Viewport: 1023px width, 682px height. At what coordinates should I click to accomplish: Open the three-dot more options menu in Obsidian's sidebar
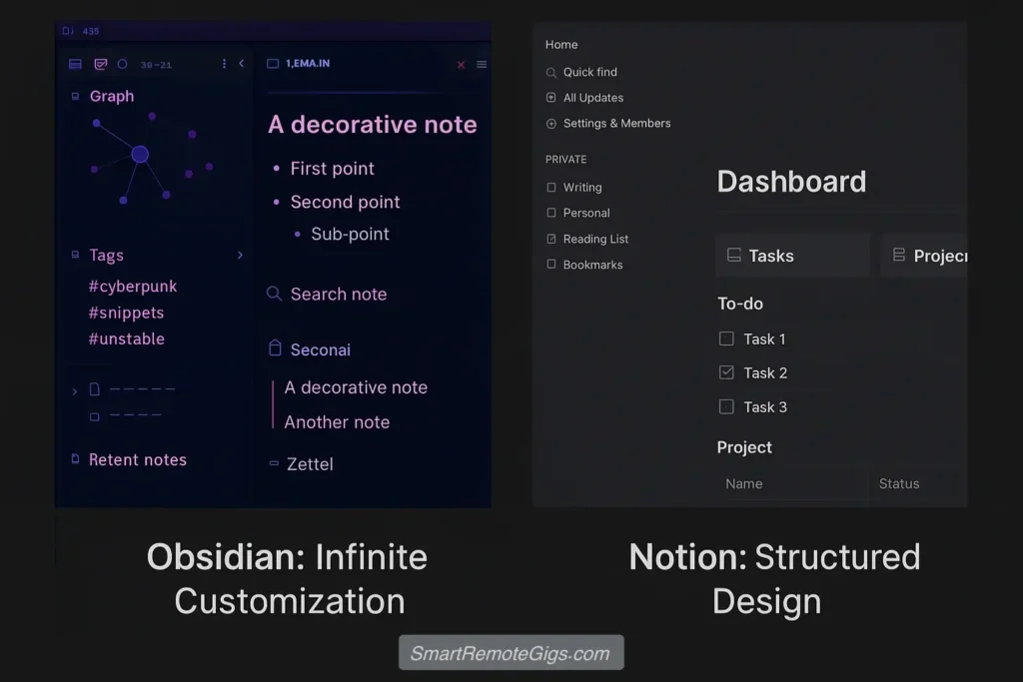click(224, 63)
